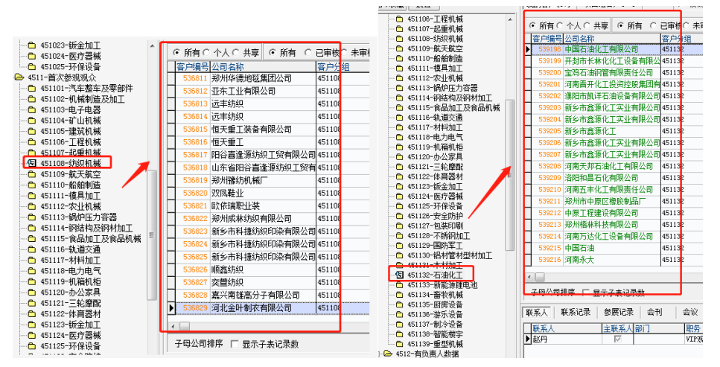Open the 联系人 tab

coord(537,313)
